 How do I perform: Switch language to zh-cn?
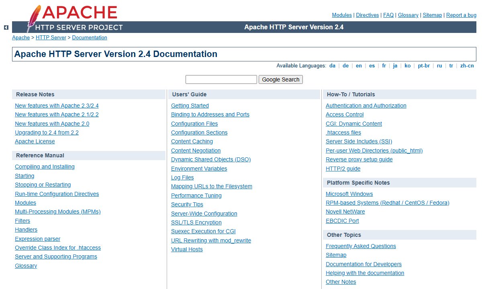click(467, 66)
